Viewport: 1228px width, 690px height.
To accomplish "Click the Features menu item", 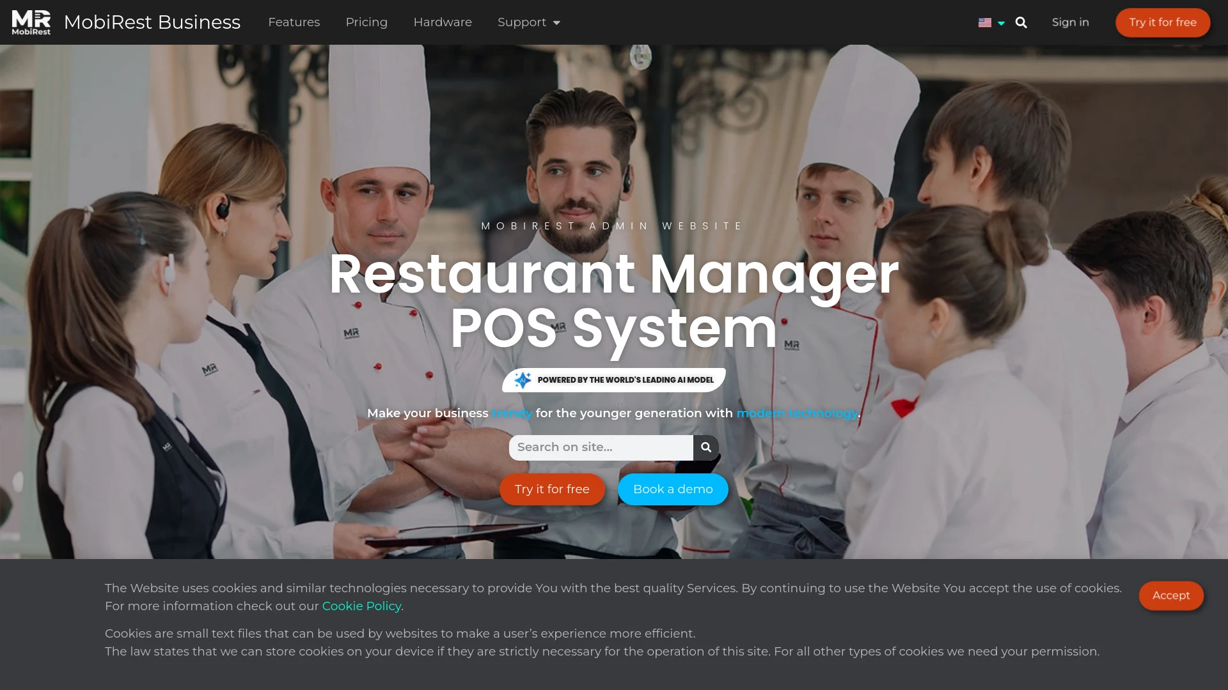I will coord(294,22).
